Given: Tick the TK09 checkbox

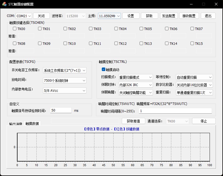Looking at the screenshot, I should 40,43.
